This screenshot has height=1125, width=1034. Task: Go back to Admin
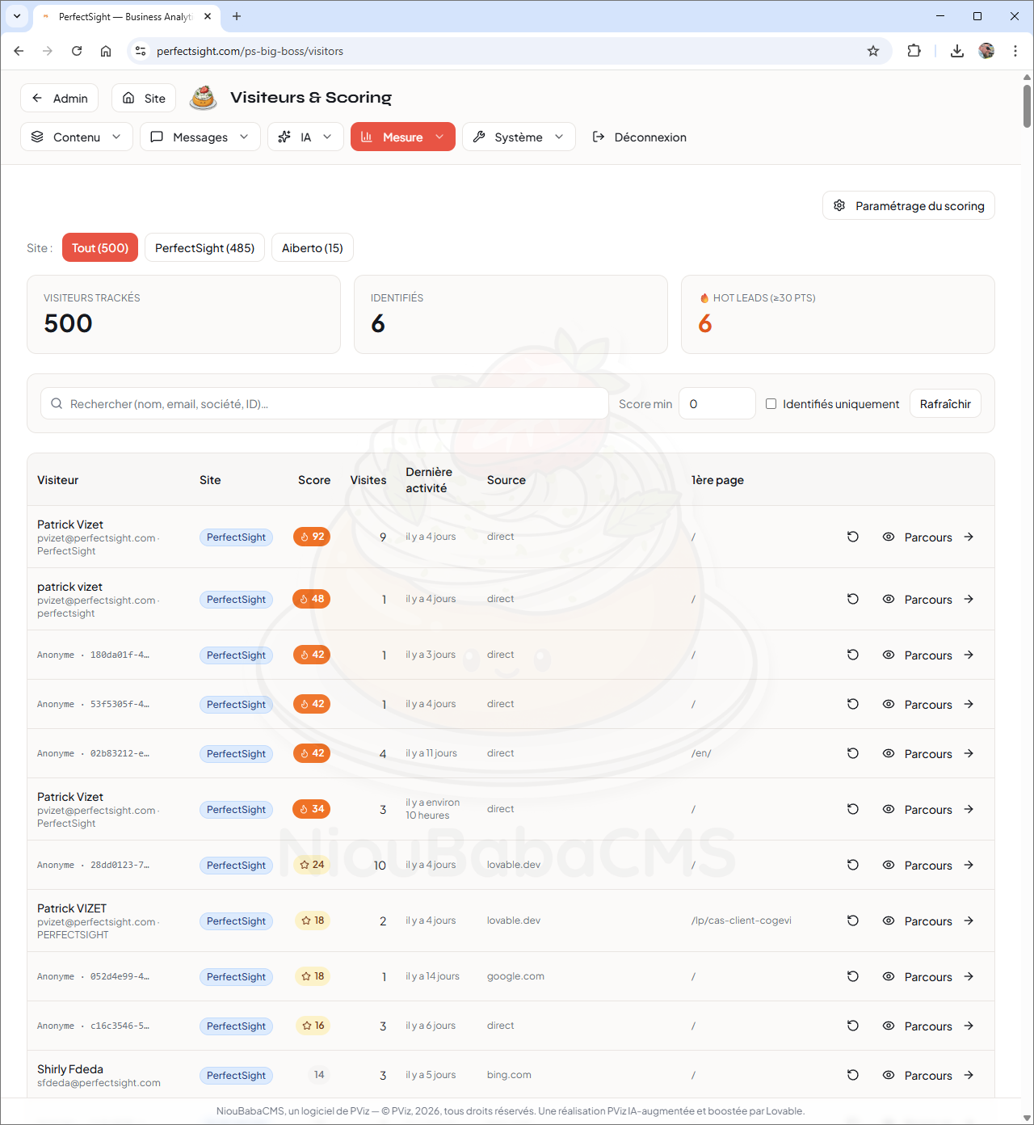pyautogui.click(x=60, y=98)
